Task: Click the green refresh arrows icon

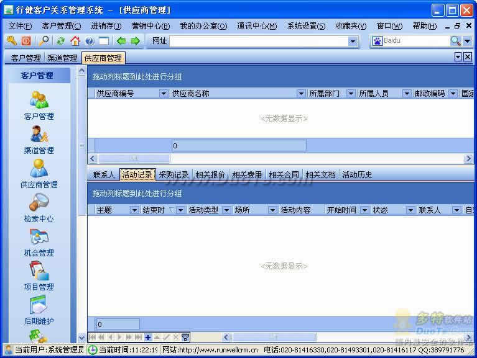Action: (61, 41)
